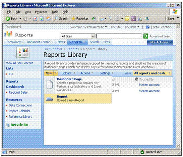Choose Report from the New menu
183x157 pixels.
(x=78, y=99)
